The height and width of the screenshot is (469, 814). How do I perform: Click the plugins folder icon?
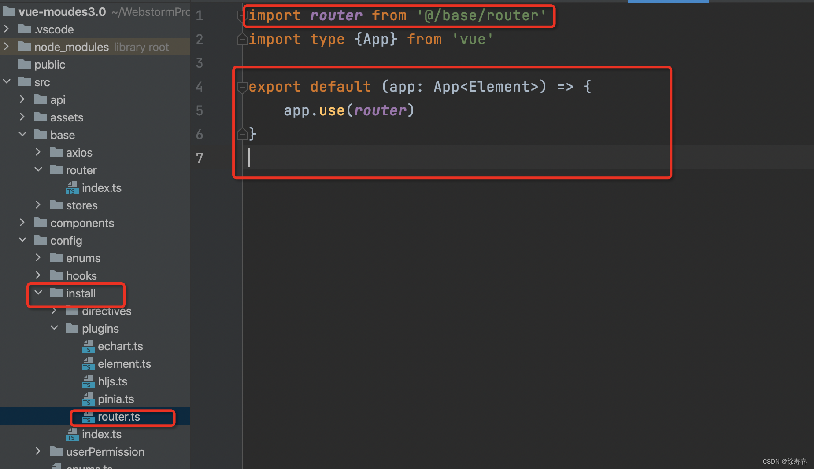point(72,328)
